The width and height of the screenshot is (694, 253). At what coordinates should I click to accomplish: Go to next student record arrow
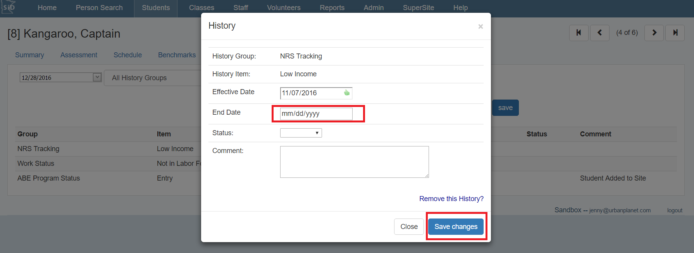point(654,33)
